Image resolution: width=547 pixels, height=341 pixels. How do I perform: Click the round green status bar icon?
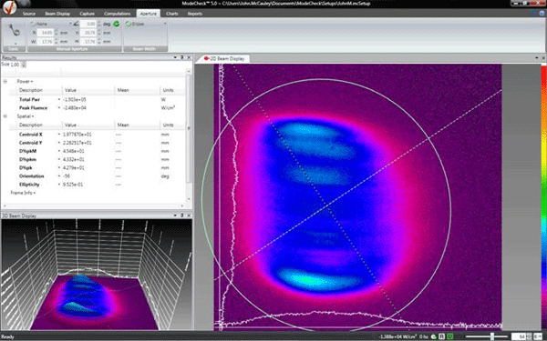[434, 336]
